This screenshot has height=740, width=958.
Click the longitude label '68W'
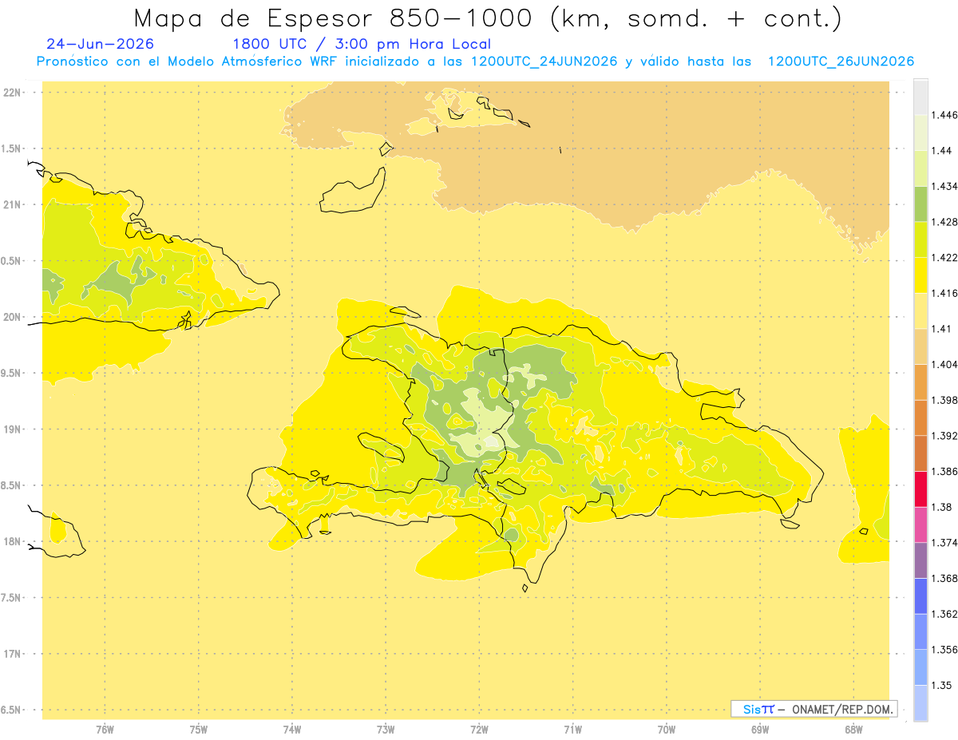click(x=853, y=730)
